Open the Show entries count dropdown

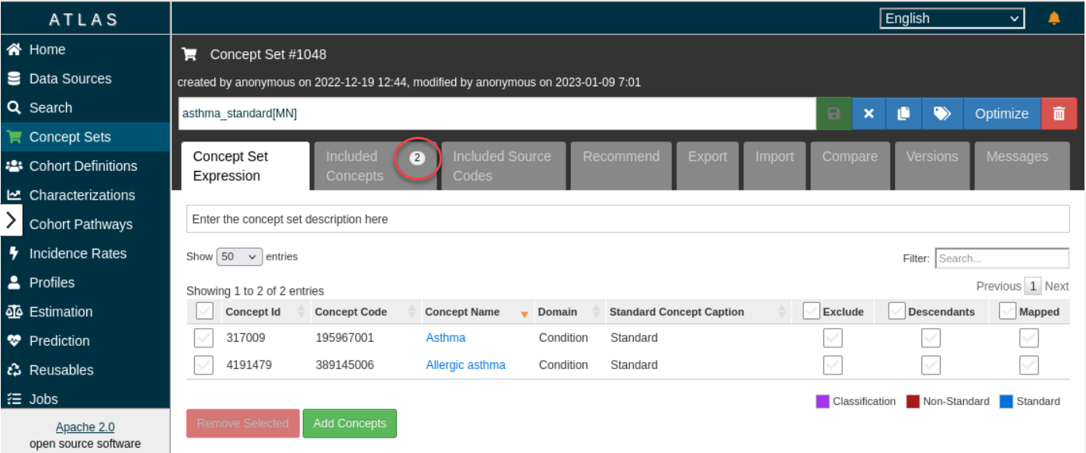239,256
